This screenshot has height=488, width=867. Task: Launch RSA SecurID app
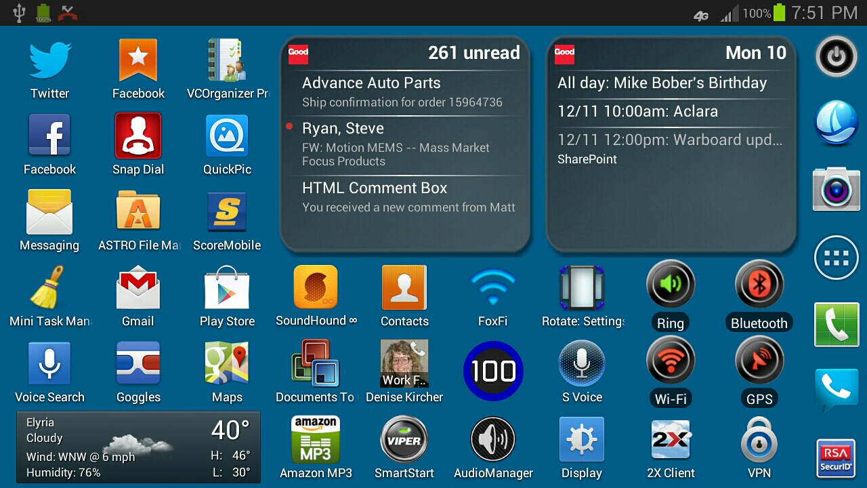pyautogui.click(x=836, y=457)
